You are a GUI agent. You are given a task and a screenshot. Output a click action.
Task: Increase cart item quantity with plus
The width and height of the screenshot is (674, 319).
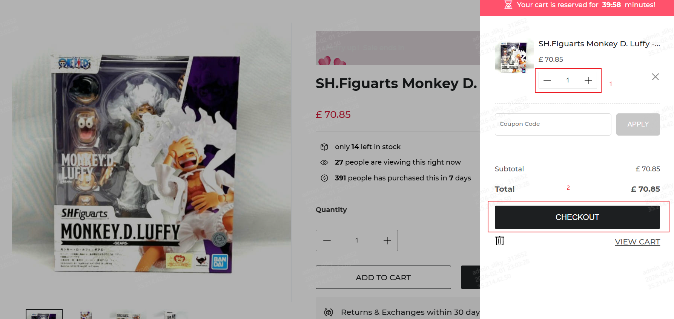(x=588, y=81)
